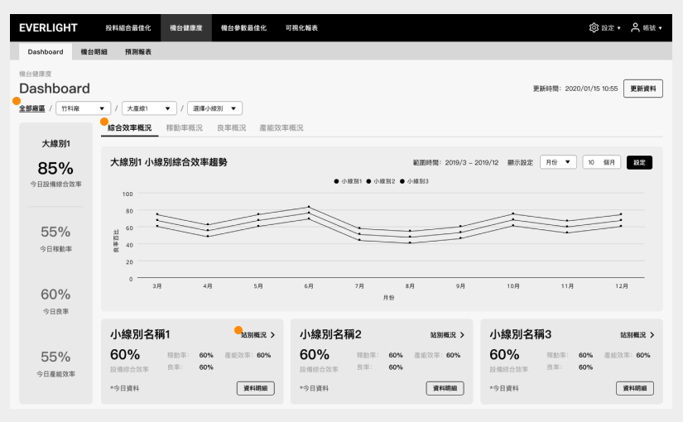
Task: Click chevron arrow beside 小線別名稱3 站別概況
Action: point(652,335)
